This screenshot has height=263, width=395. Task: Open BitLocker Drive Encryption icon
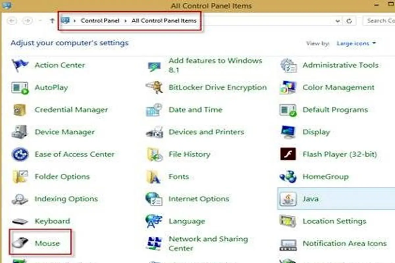point(154,88)
